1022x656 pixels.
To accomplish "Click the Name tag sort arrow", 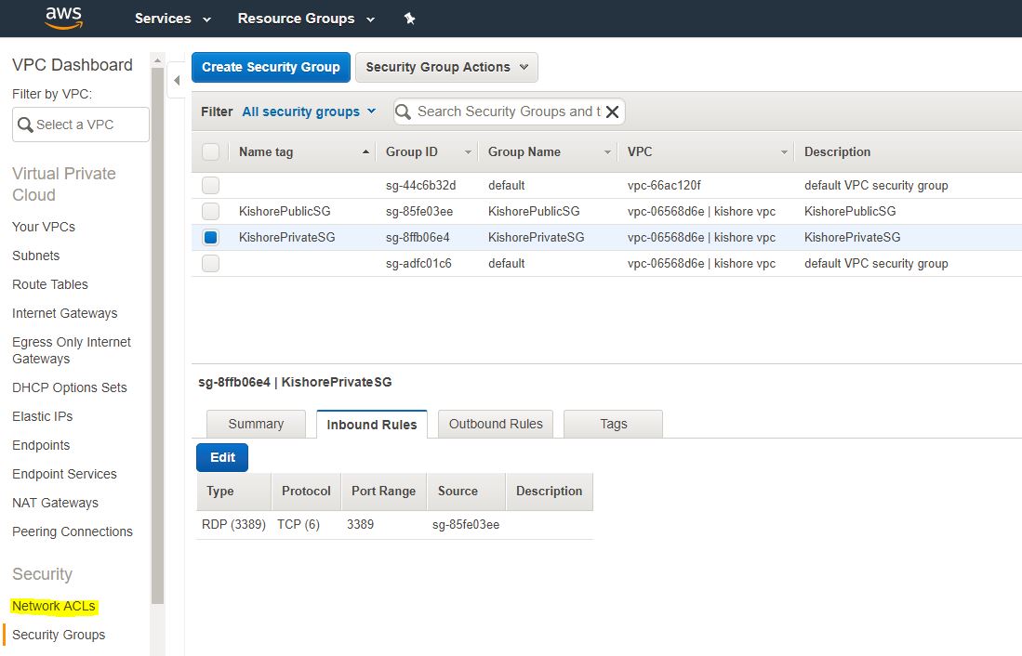I will click(366, 152).
